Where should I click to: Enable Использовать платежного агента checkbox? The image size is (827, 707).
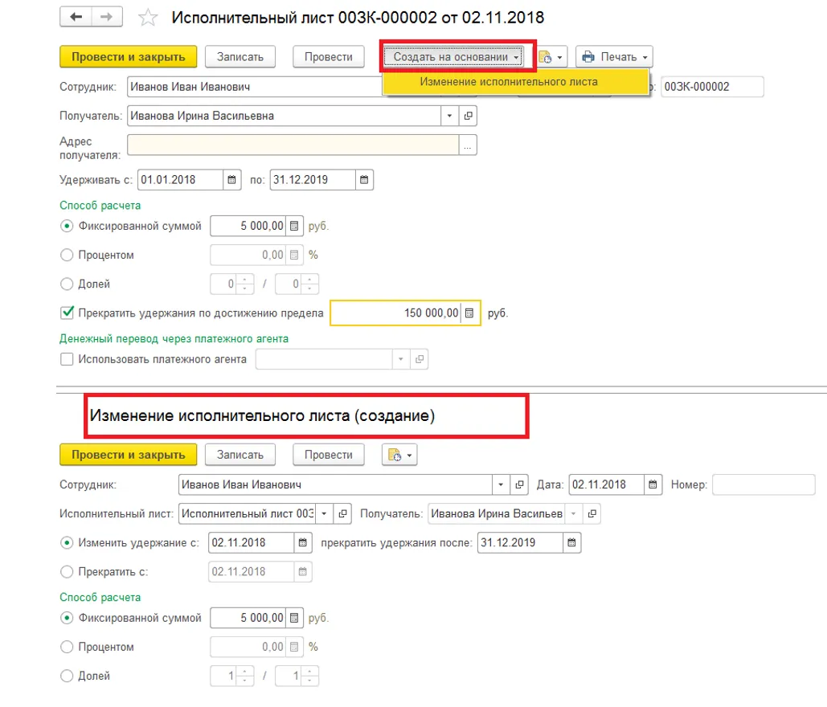[x=68, y=359]
